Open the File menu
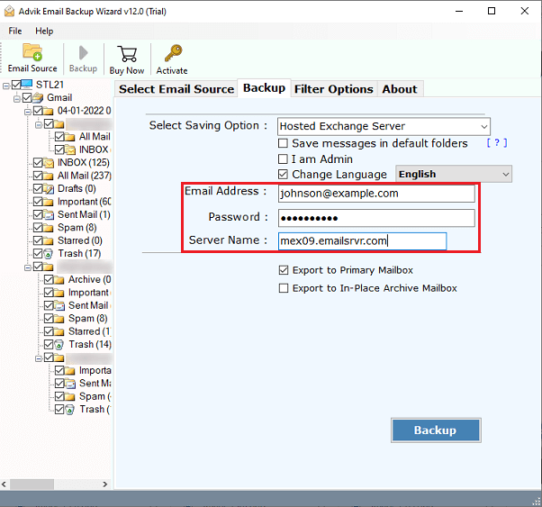The width and height of the screenshot is (542, 507). click(15, 32)
